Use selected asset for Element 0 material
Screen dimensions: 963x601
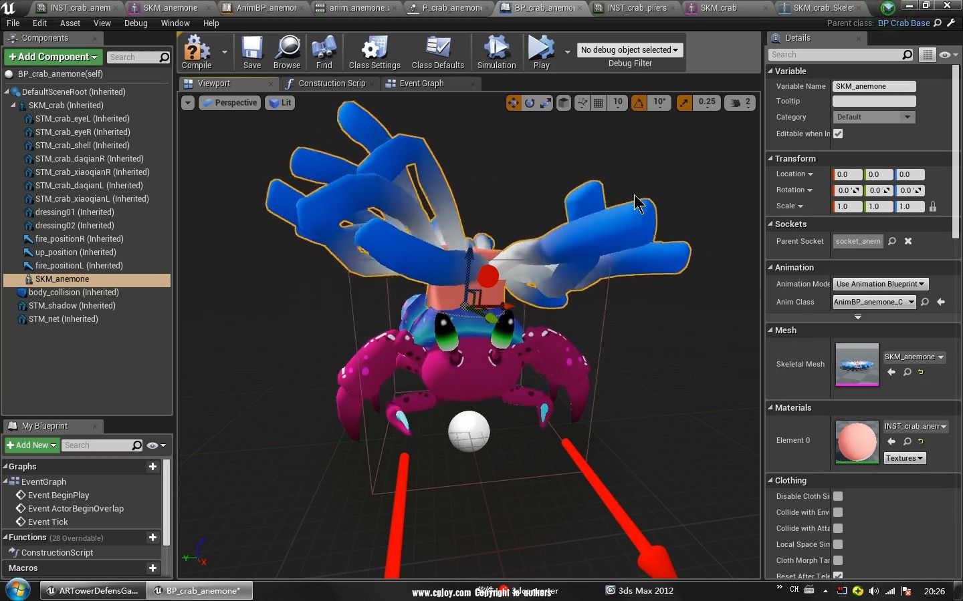pos(891,441)
